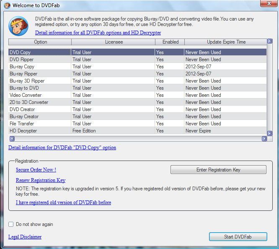Select the File Transfer row
279x249 pixels.
pos(137,123)
